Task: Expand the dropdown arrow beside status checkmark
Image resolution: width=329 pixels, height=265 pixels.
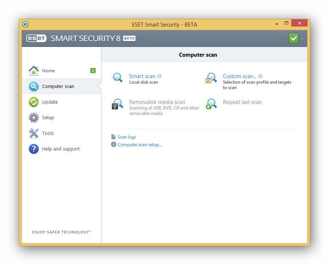Action: pos(302,39)
